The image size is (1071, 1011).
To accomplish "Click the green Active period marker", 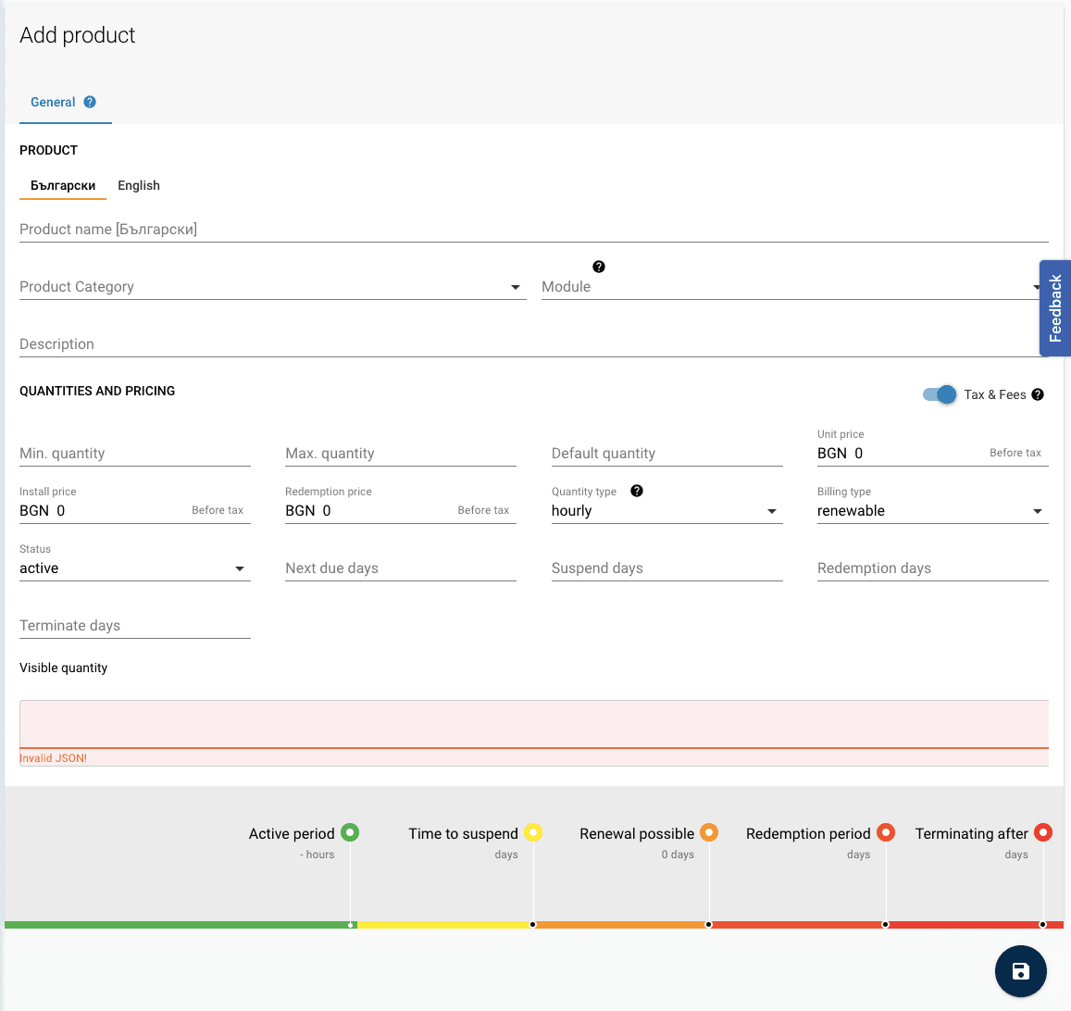I will [x=349, y=831].
